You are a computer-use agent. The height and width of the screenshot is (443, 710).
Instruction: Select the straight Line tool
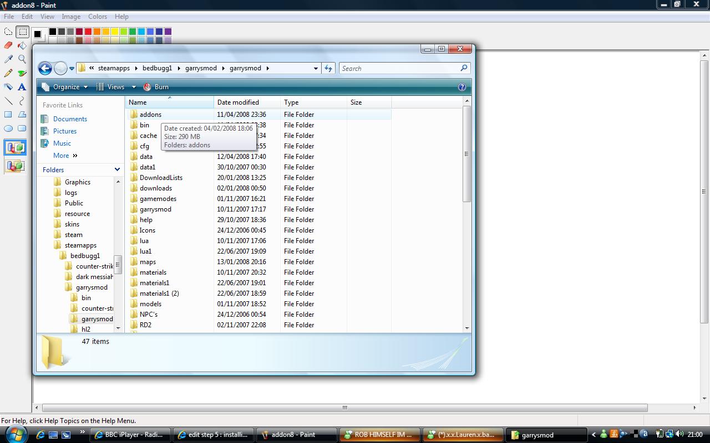click(8, 101)
